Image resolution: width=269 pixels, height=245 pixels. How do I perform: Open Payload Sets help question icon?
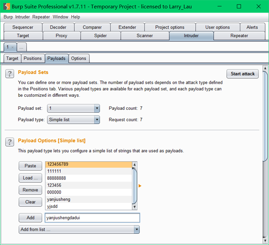(x=10, y=74)
